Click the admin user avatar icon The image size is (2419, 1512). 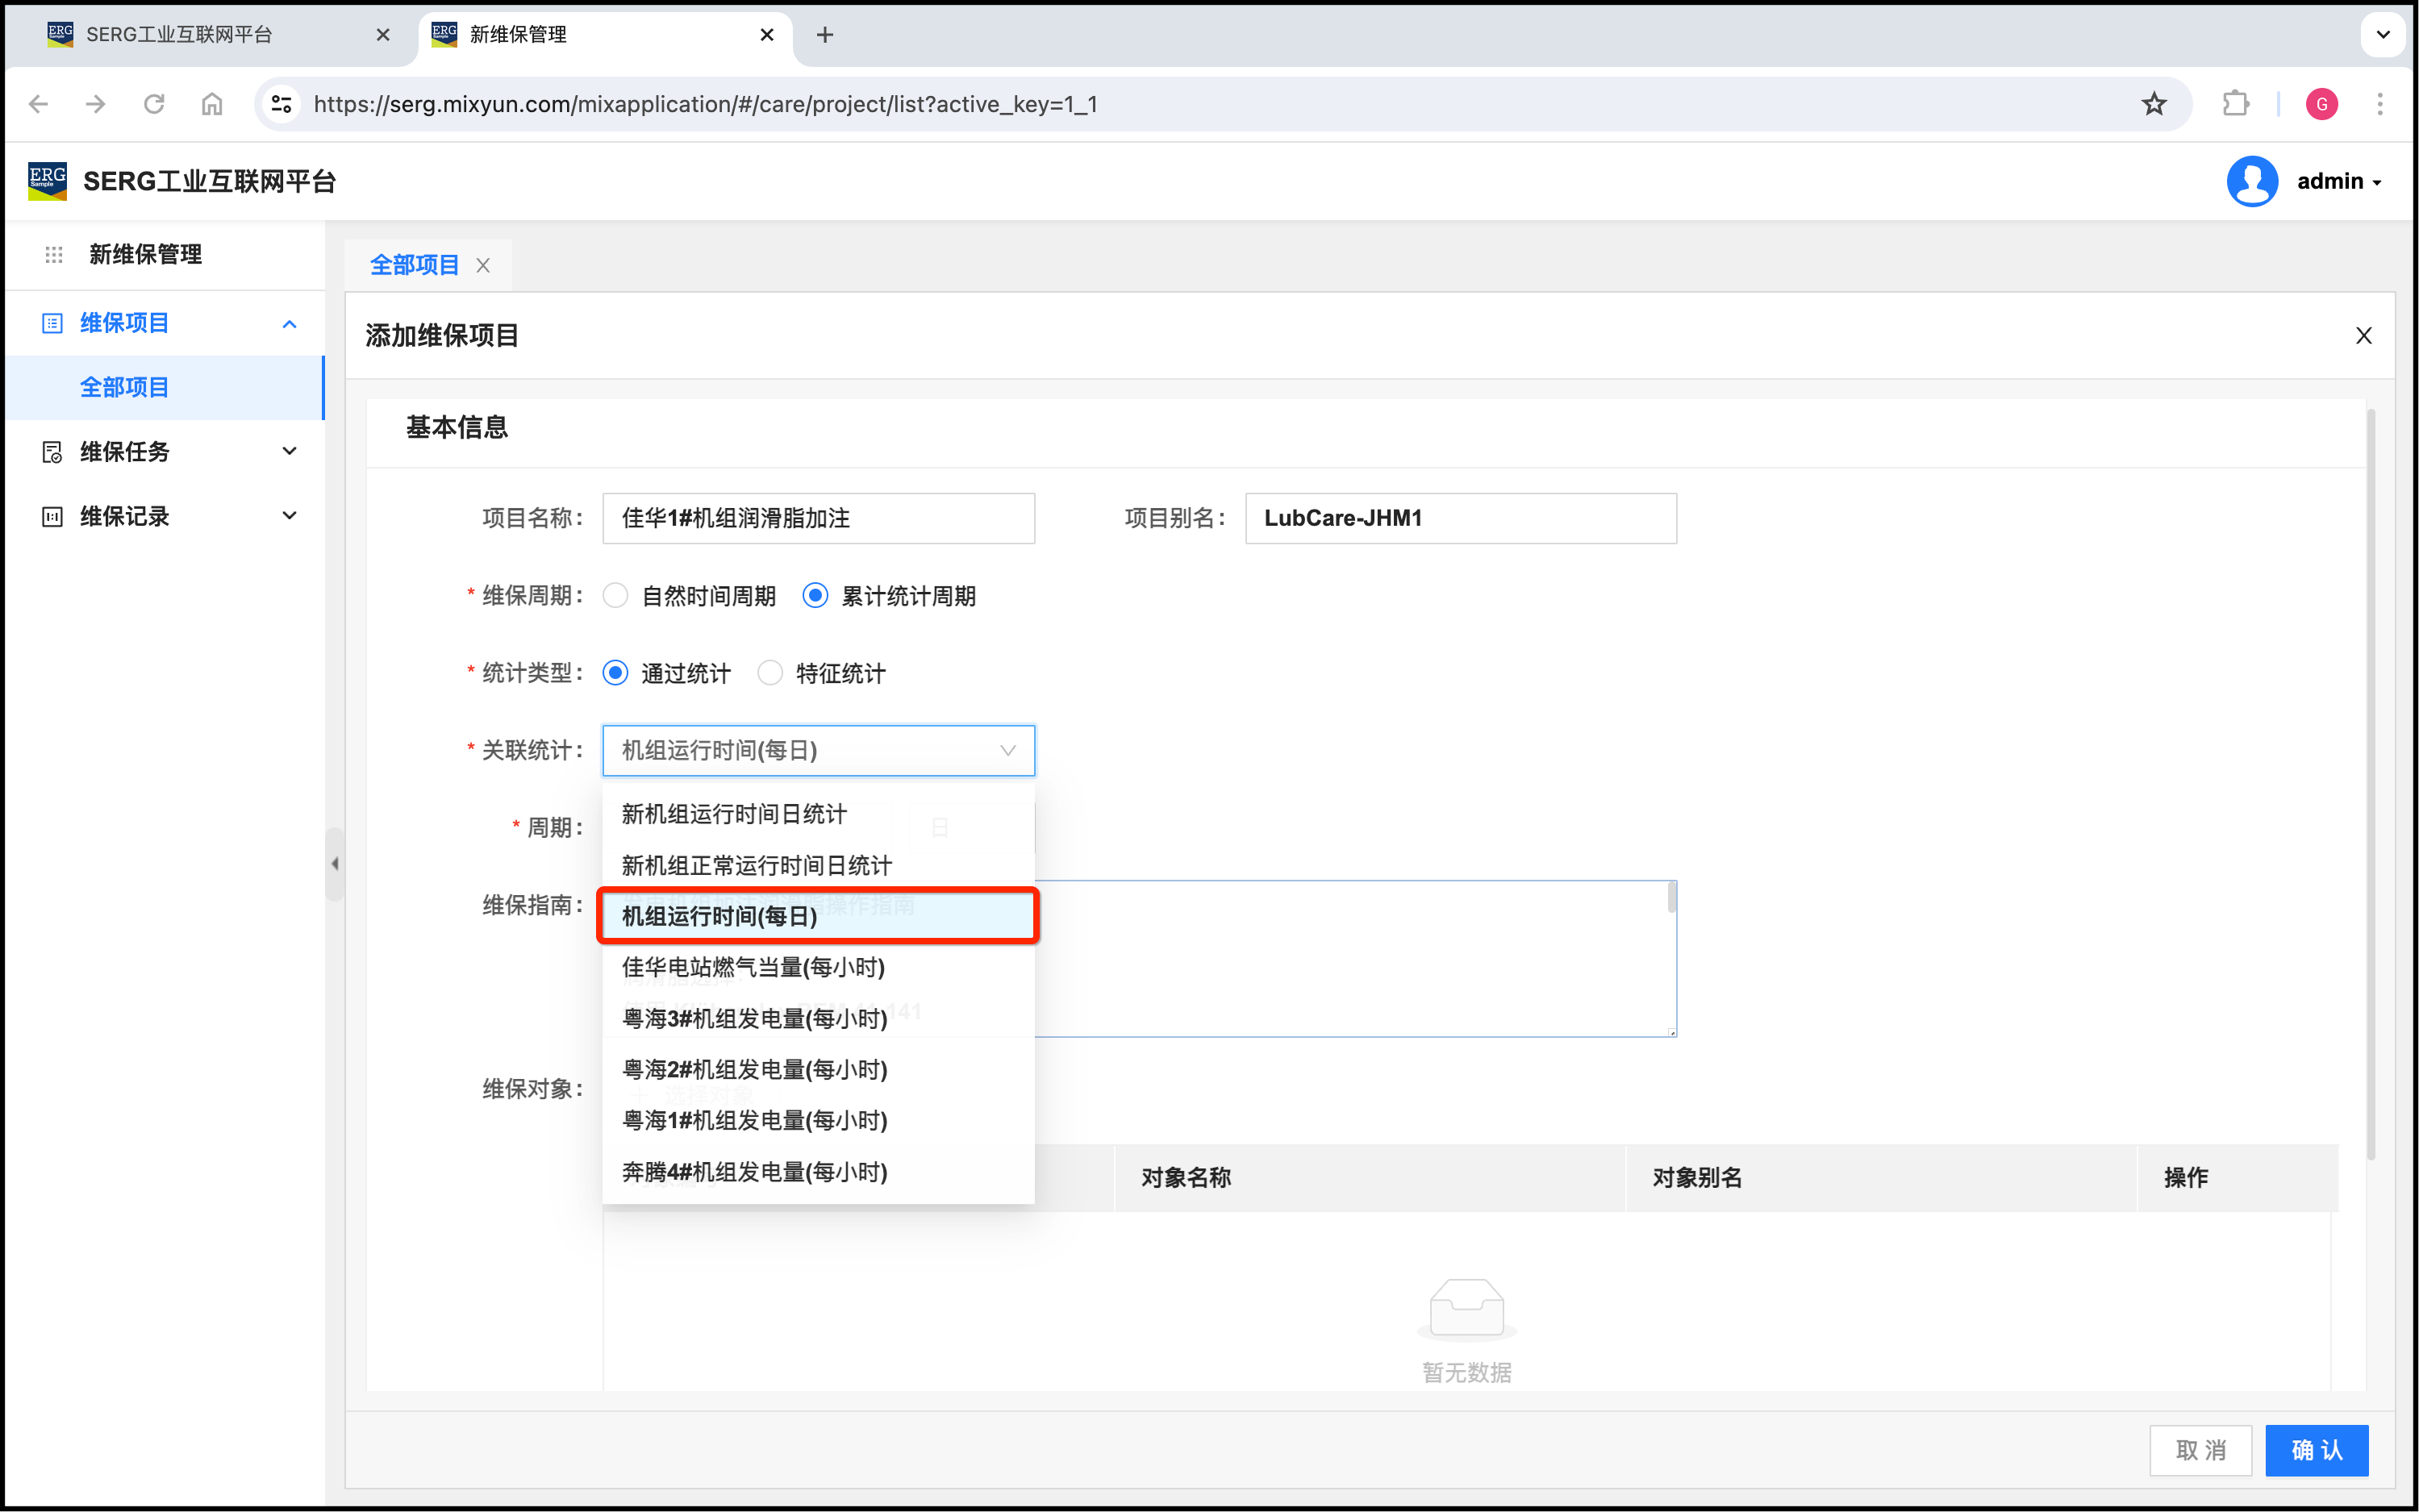click(2252, 182)
